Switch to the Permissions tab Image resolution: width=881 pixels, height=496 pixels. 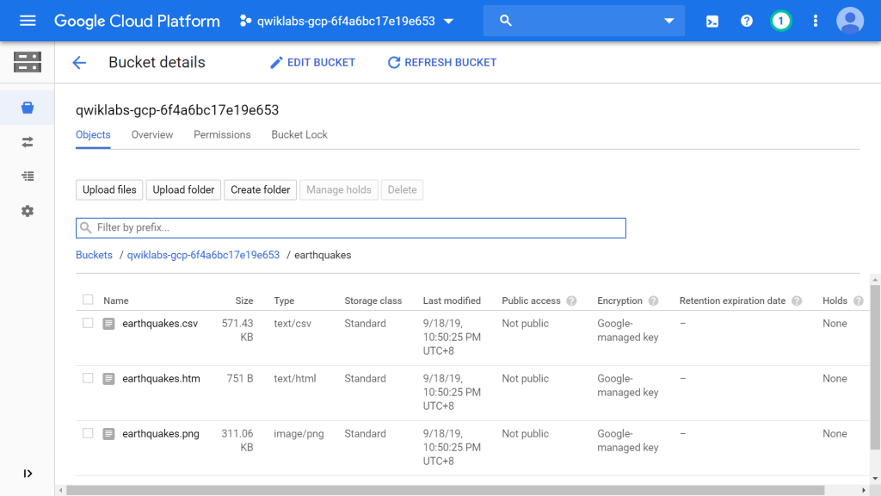click(x=222, y=135)
